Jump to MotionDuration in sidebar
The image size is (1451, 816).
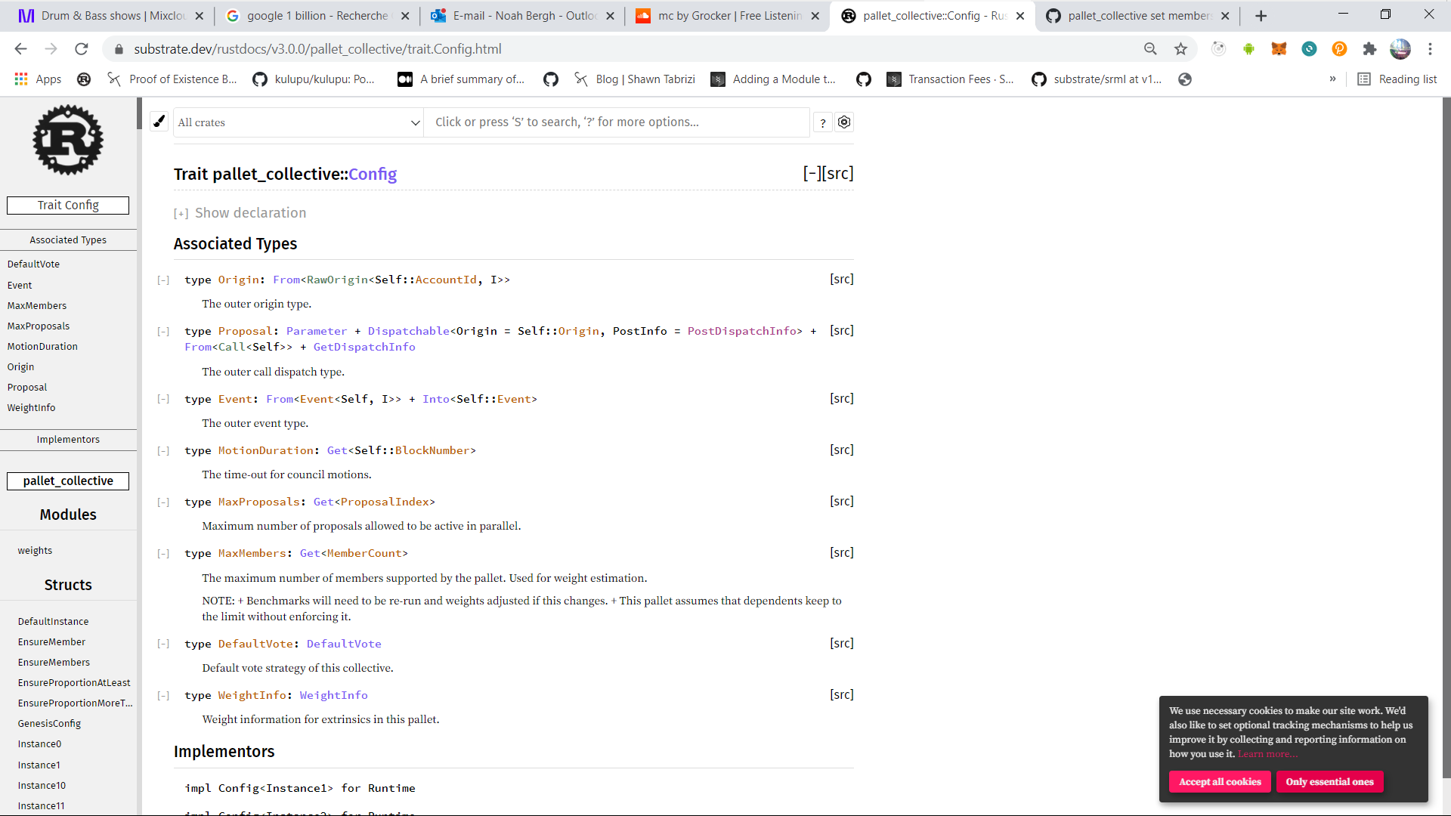(42, 347)
